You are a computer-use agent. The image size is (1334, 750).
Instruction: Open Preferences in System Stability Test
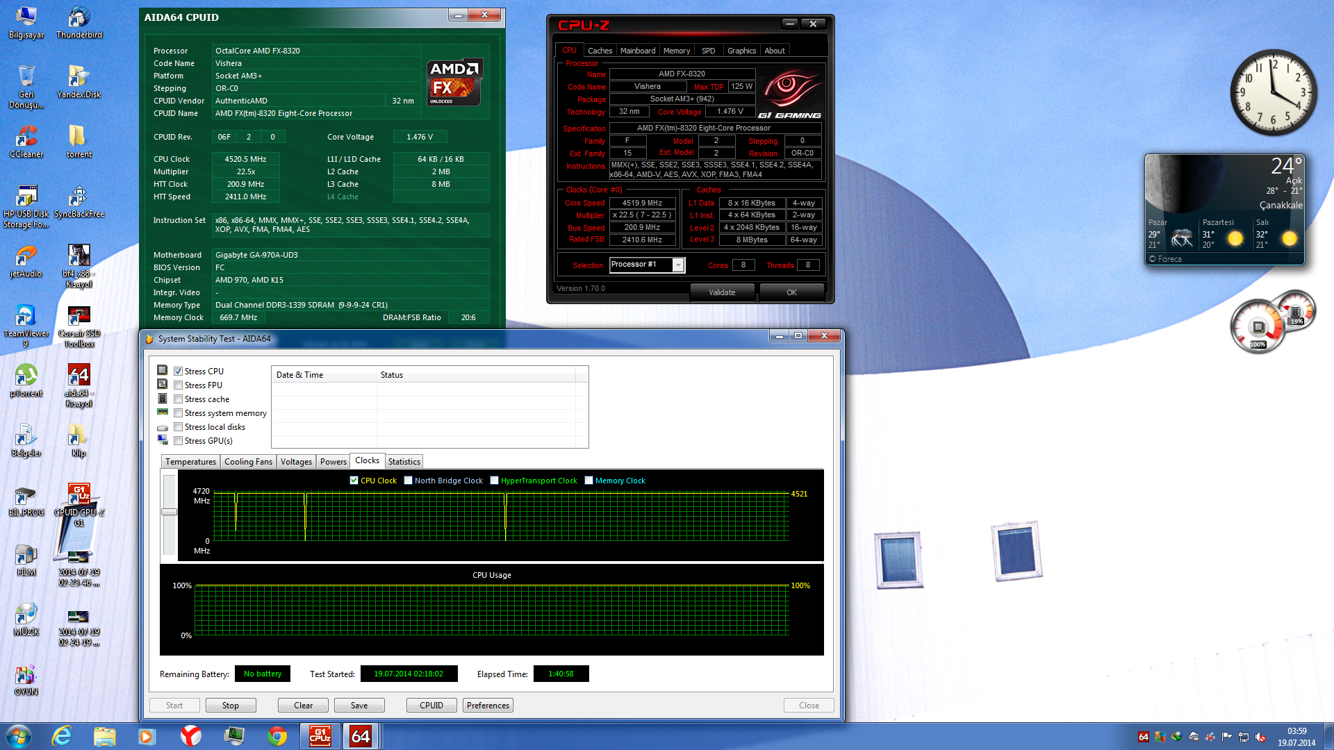(x=488, y=706)
